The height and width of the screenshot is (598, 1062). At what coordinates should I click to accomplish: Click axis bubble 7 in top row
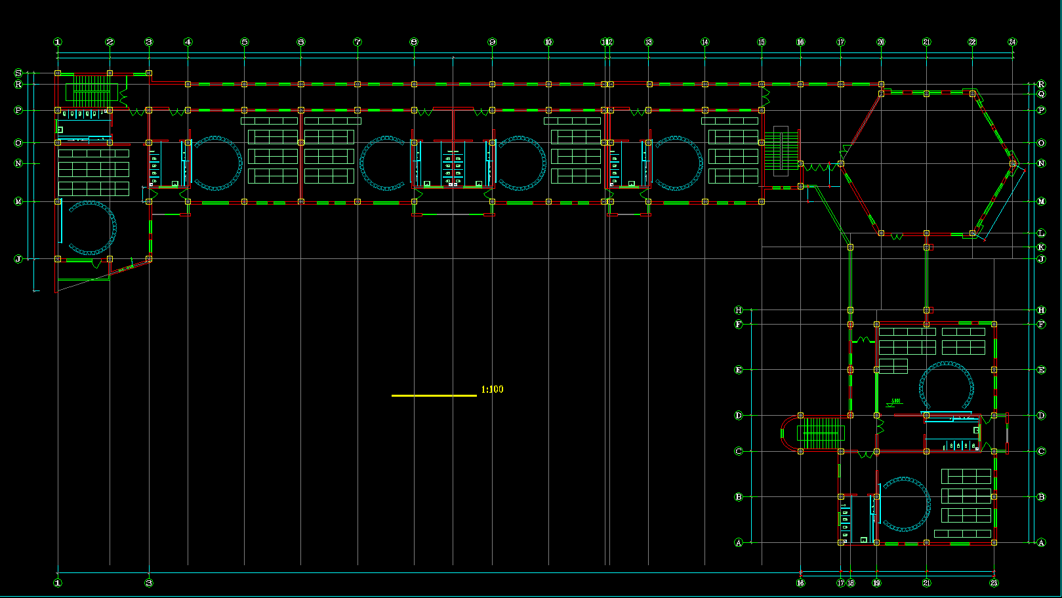(357, 42)
